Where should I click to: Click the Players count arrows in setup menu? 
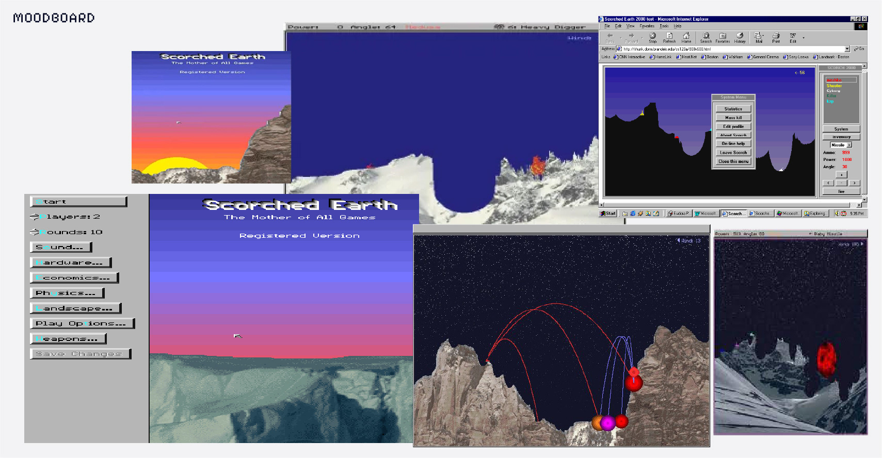(35, 217)
